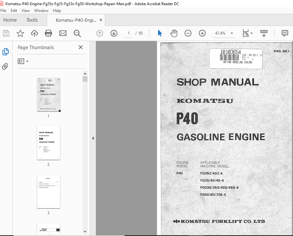This screenshot has height=236, width=293.
Task: Click the '/ 95' total pages label
Action: pos(139,33)
